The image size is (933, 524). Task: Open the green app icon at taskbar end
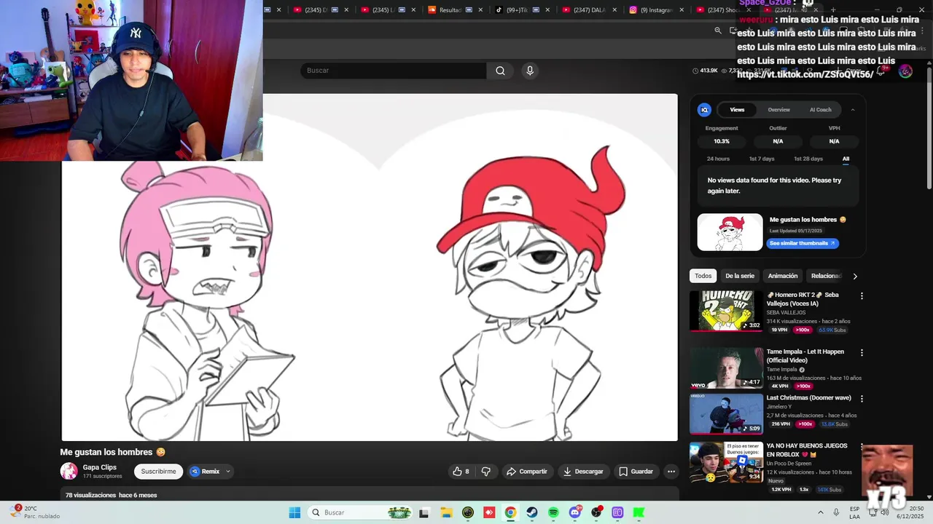pos(639,512)
